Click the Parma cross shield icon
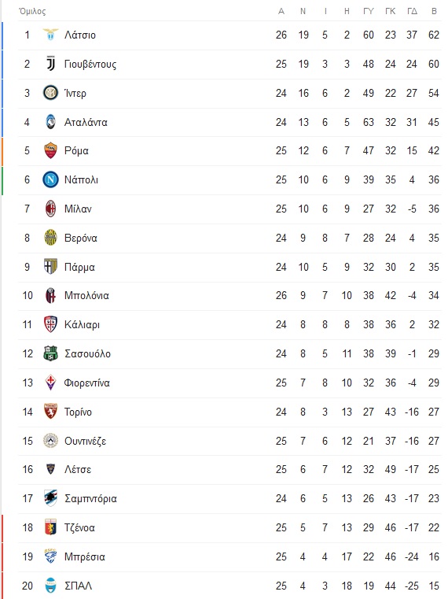 coord(50,267)
